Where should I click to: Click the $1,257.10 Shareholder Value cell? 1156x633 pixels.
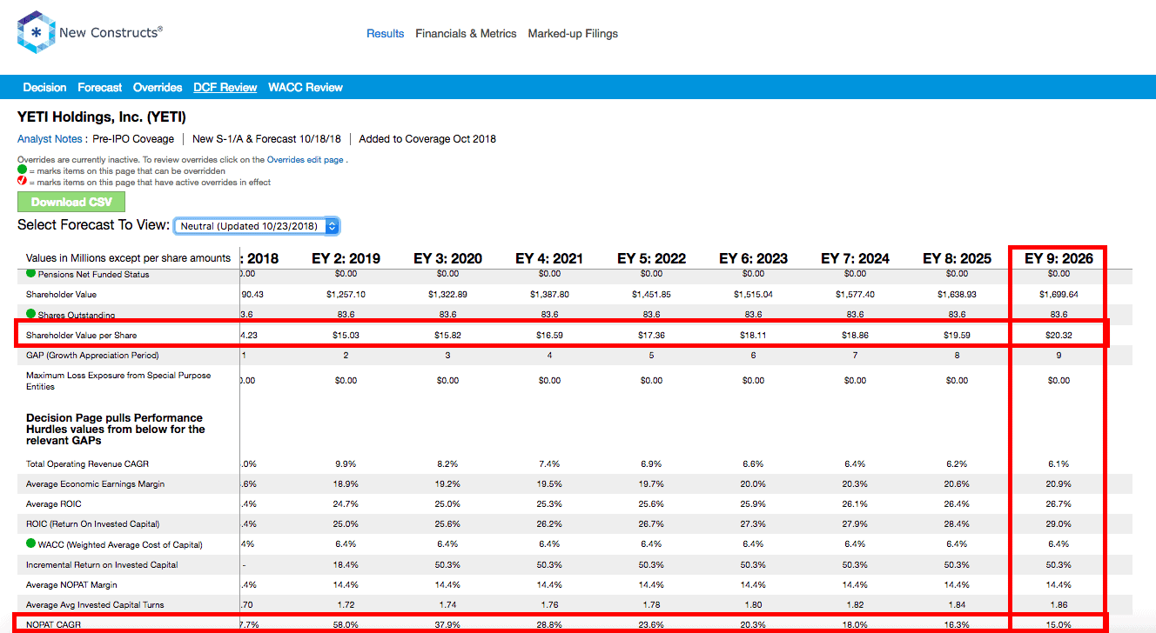pyautogui.click(x=346, y=295)
